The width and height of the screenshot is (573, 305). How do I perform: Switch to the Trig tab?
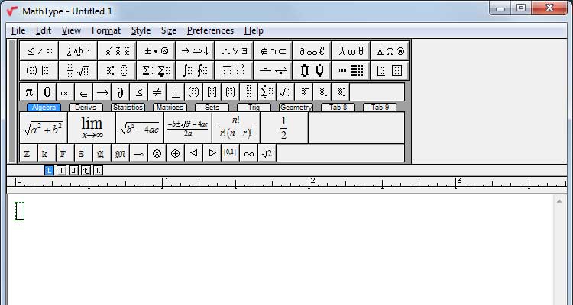[254, 108]
